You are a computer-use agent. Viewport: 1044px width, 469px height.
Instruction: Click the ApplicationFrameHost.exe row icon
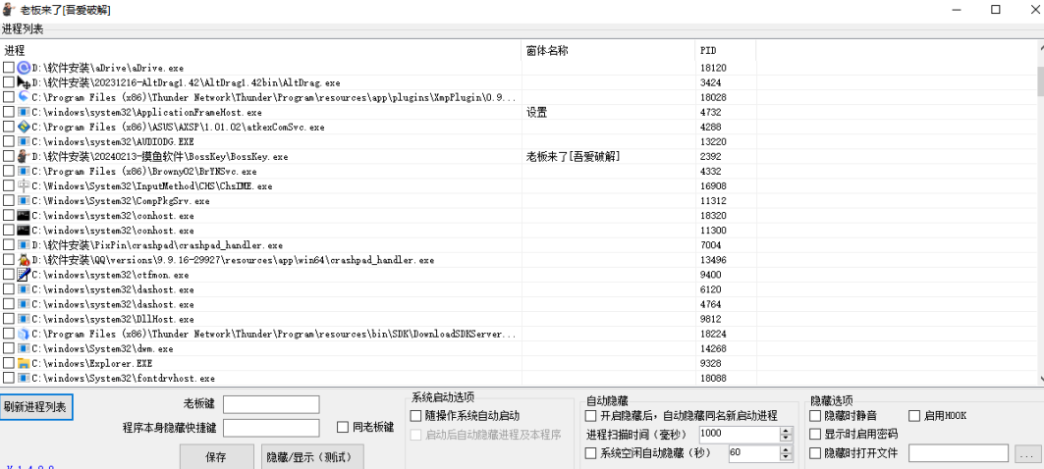coord(24,113)
